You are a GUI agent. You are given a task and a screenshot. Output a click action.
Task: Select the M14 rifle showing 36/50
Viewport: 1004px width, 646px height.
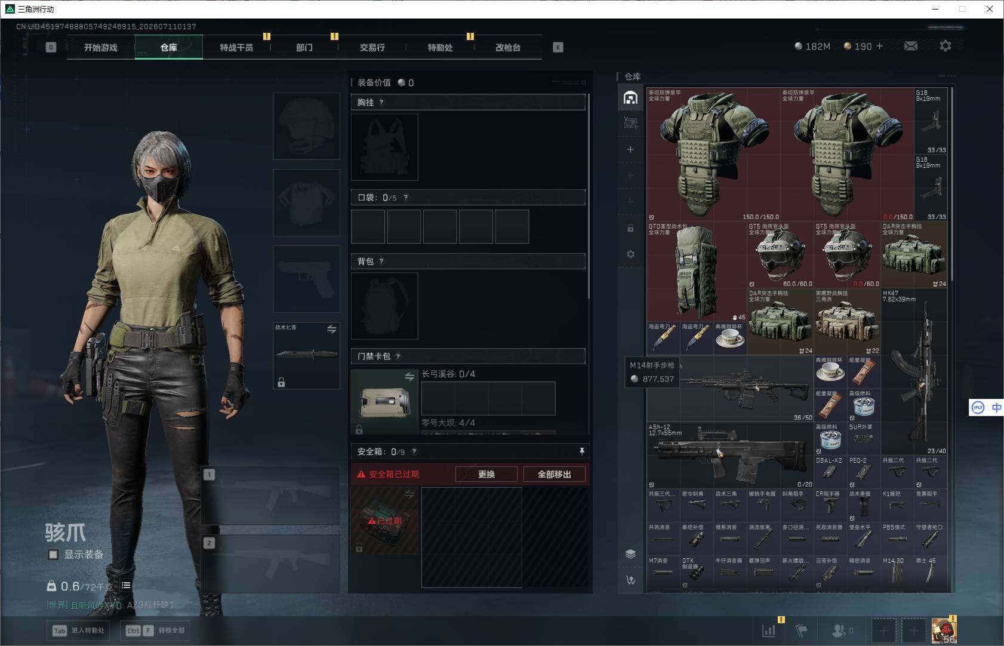(x=729, y=389)
